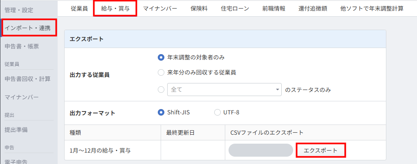Select インポート・連携 in the sidebar

[28, 28]
